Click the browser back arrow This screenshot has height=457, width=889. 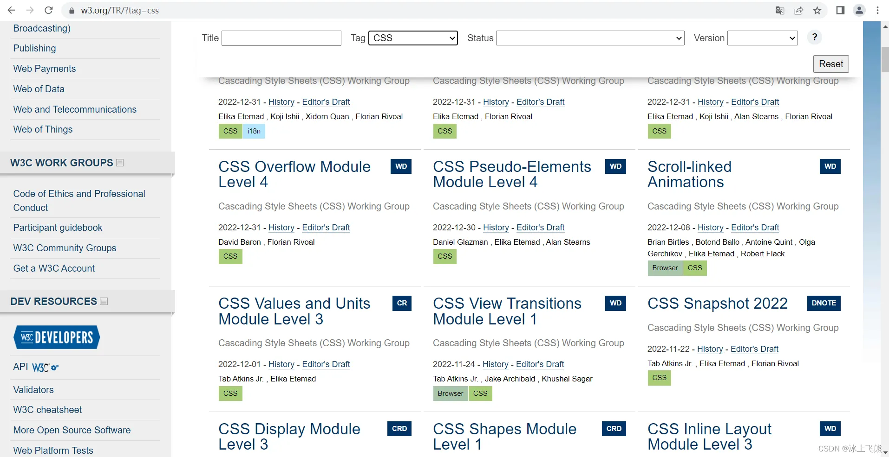(x=12, y=10)
